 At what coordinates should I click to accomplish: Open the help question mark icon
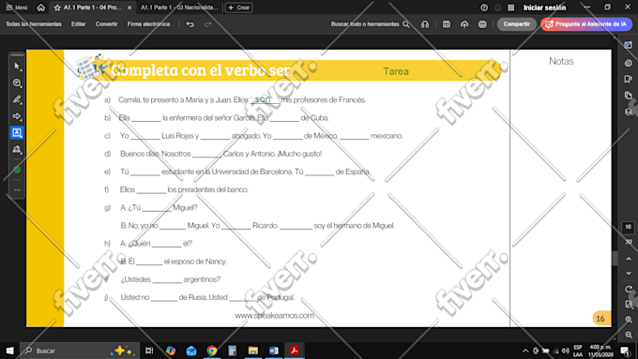click(x=484, y=7)
